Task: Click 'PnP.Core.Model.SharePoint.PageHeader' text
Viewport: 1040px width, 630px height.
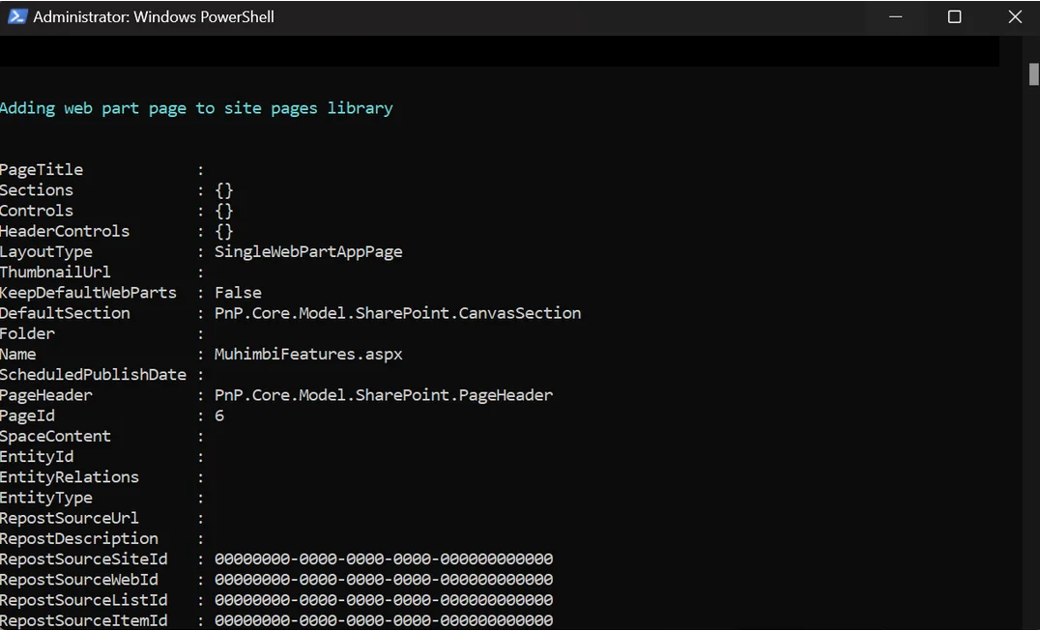Action: 383,394
